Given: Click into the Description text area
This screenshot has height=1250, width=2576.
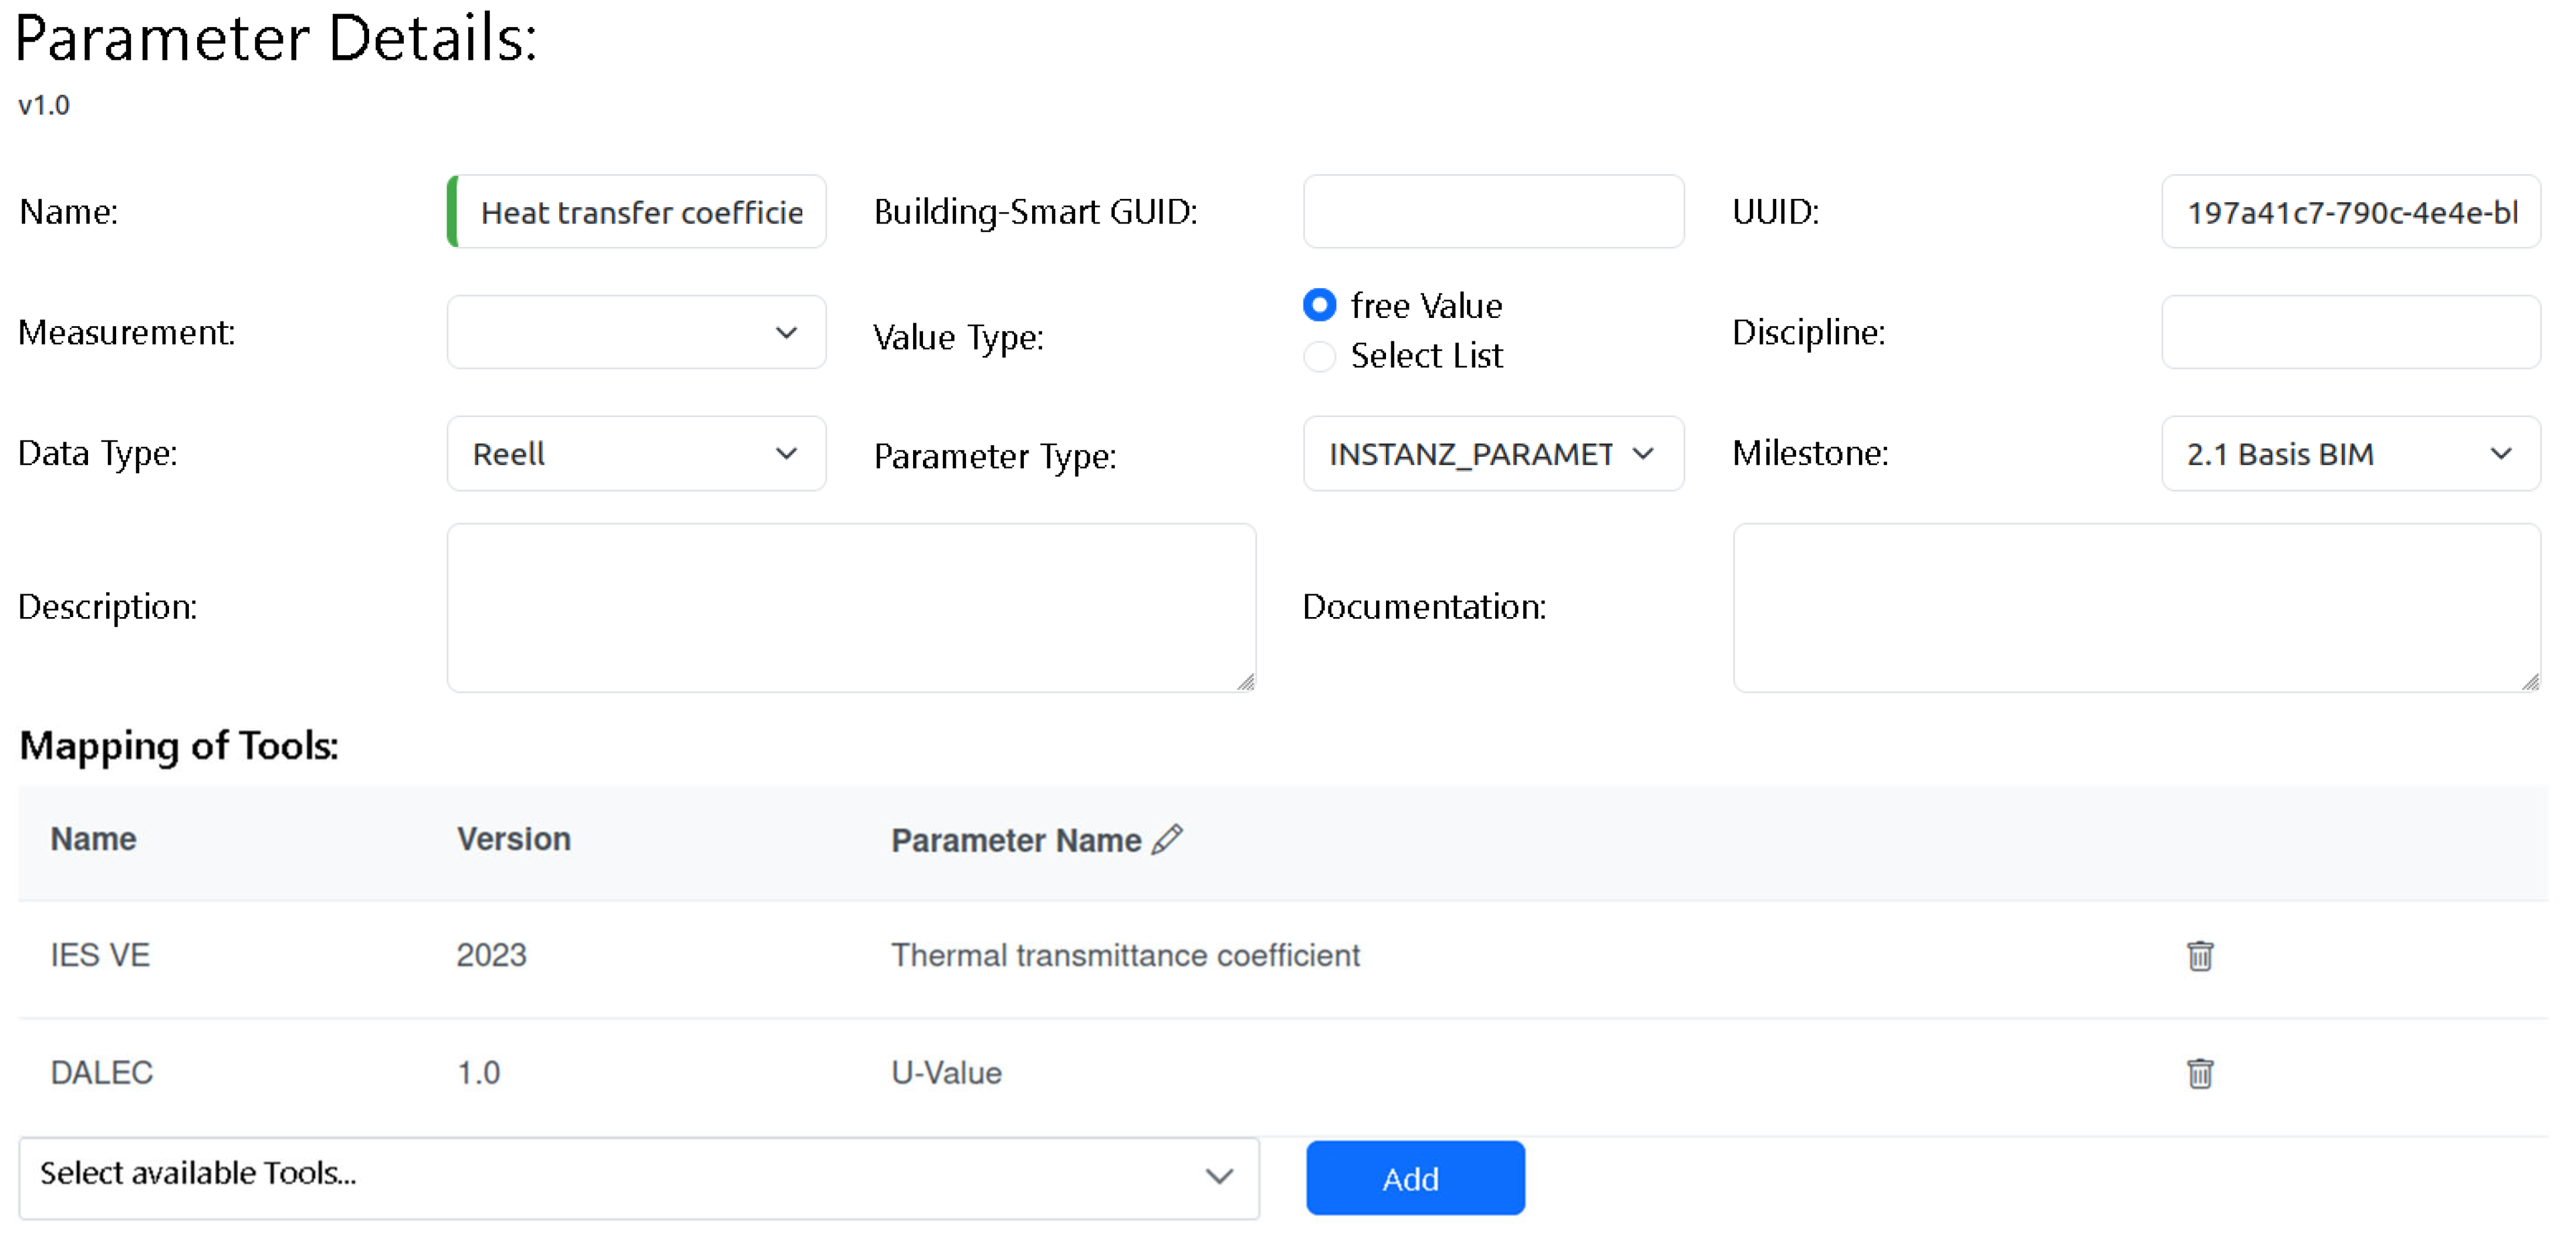Looking at the screenshot, I should [x=851, y=607].
